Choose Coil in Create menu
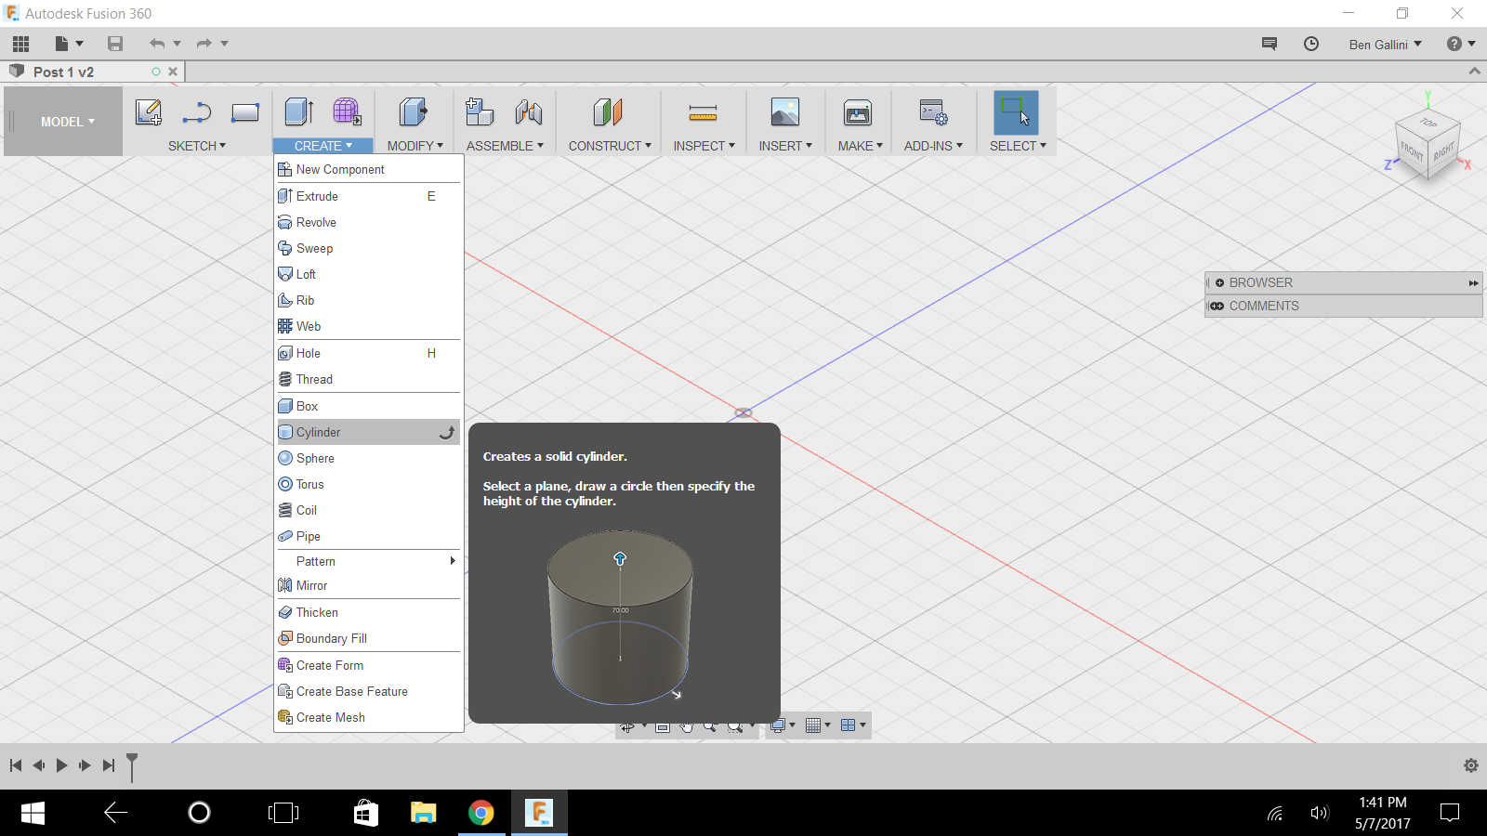Viewport: 1487px width, 836px height. pos(369,510)
